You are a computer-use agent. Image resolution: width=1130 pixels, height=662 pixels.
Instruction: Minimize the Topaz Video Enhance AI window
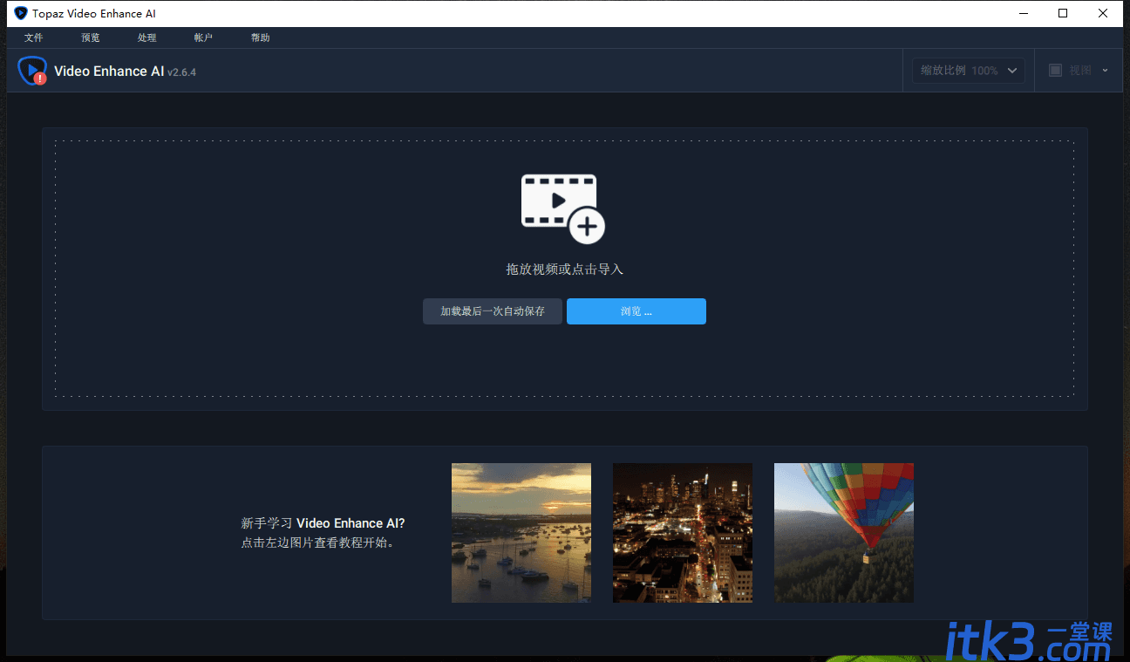(x=1023, y=13)
